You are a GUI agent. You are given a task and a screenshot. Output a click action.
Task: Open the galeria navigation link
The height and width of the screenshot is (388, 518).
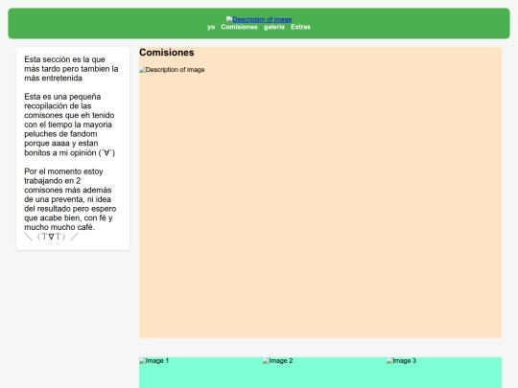[x=273, y=27]
